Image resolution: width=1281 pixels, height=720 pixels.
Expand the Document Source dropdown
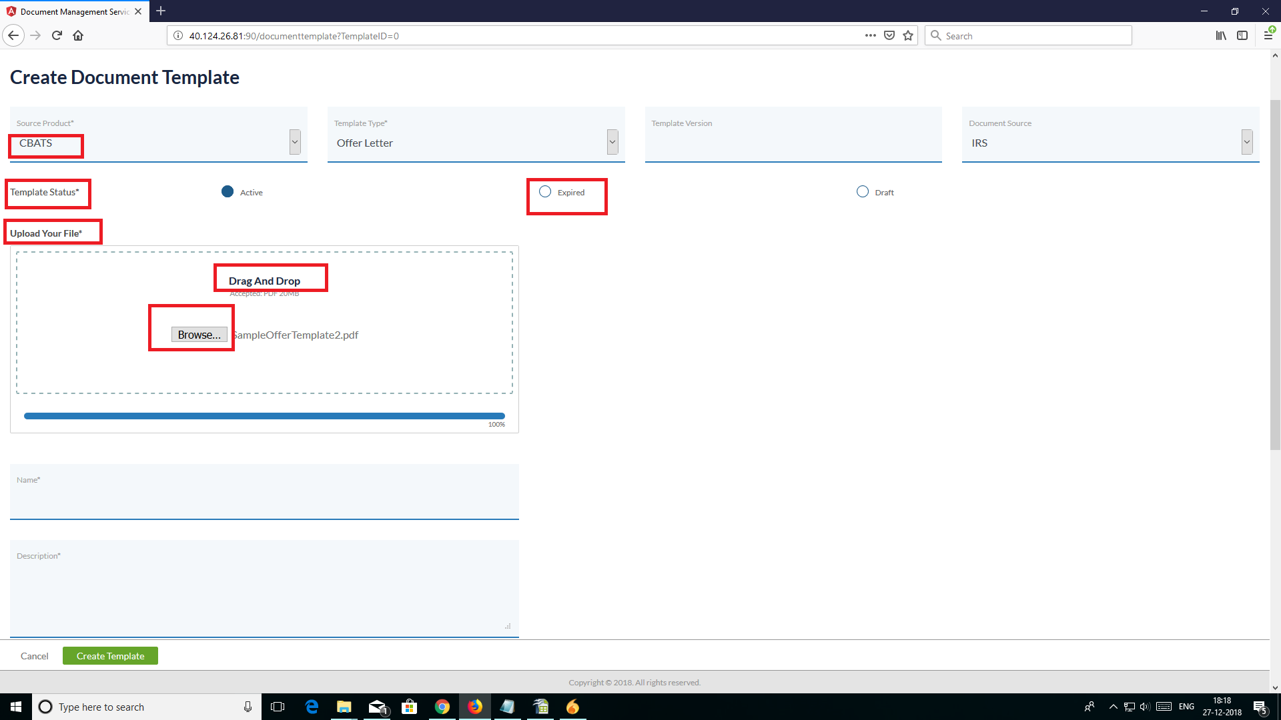tap(1246, 142)
